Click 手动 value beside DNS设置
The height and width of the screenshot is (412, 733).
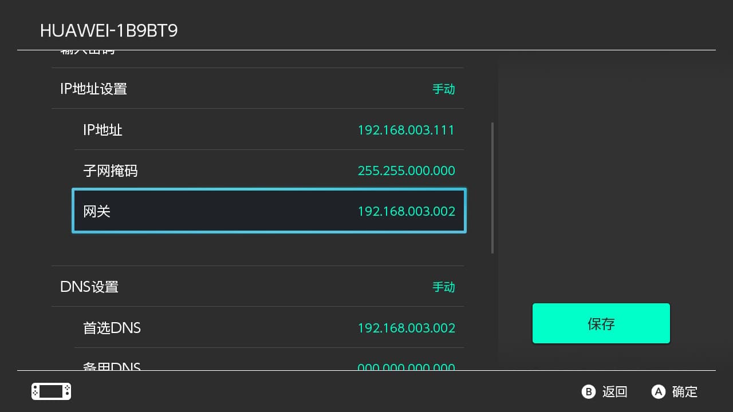(443, 287)
